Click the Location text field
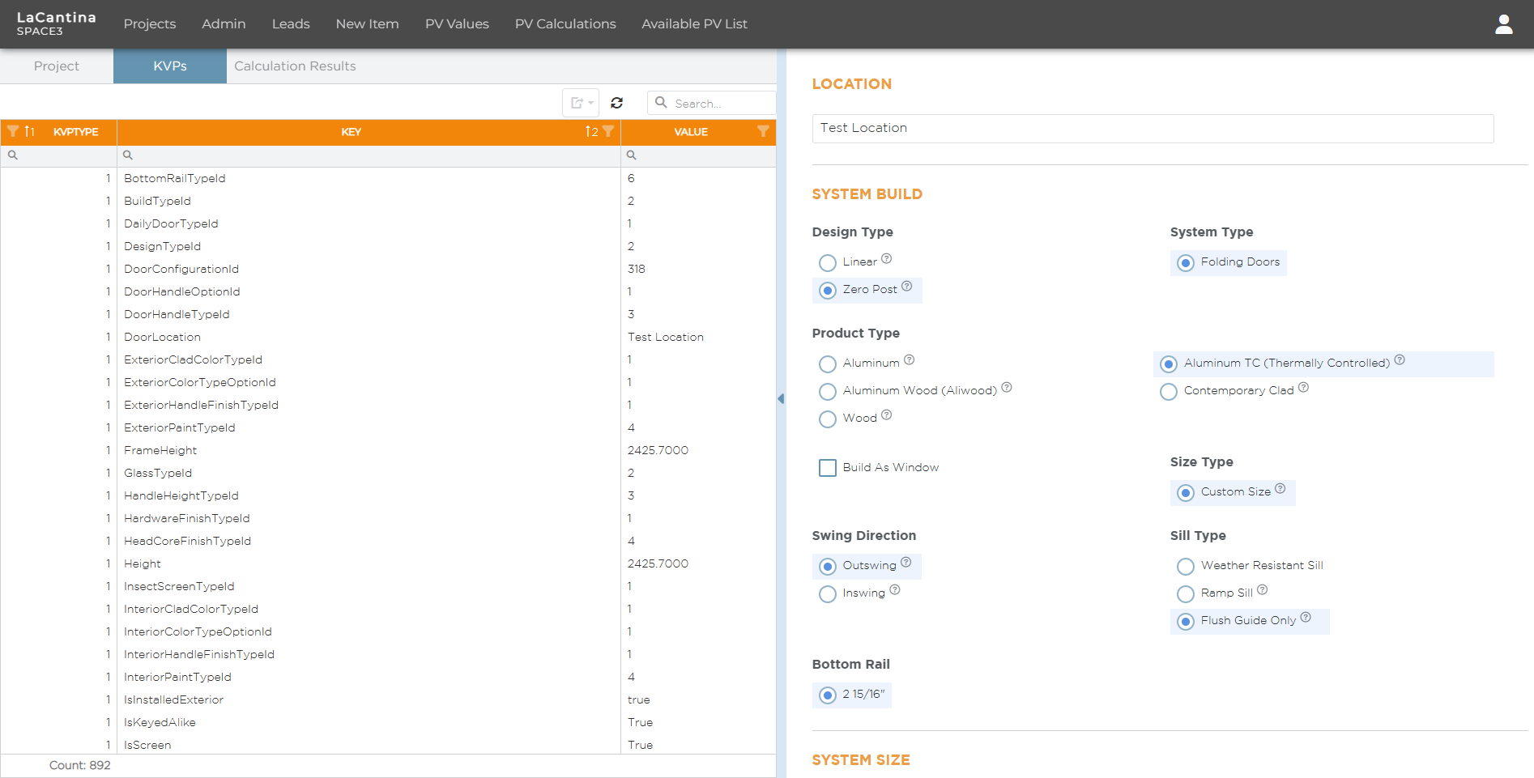This screenshot has width=1534, height=778. pos(1153,128)
